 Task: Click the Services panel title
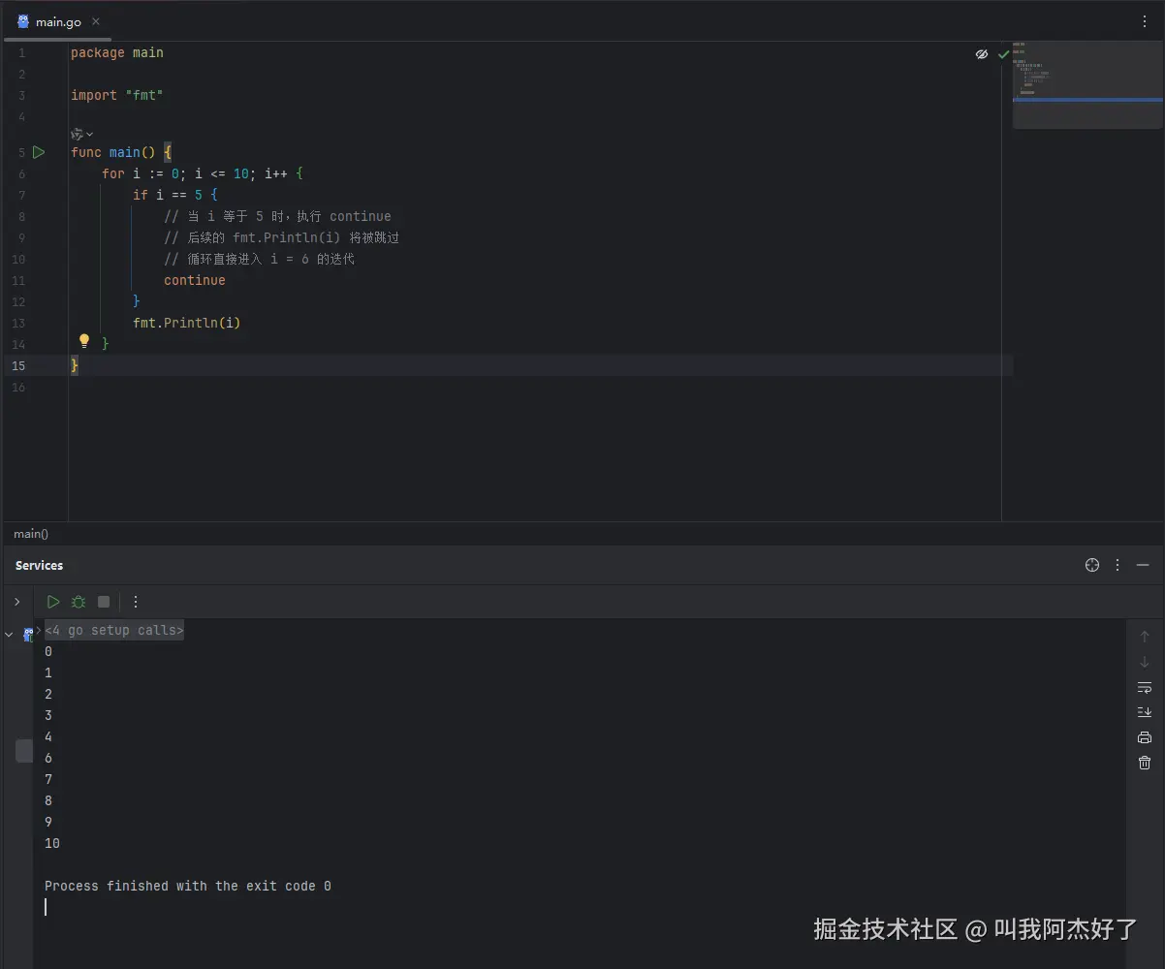click(x=39, y=565)
